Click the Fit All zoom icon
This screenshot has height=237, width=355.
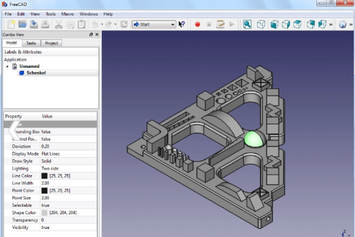247,24
